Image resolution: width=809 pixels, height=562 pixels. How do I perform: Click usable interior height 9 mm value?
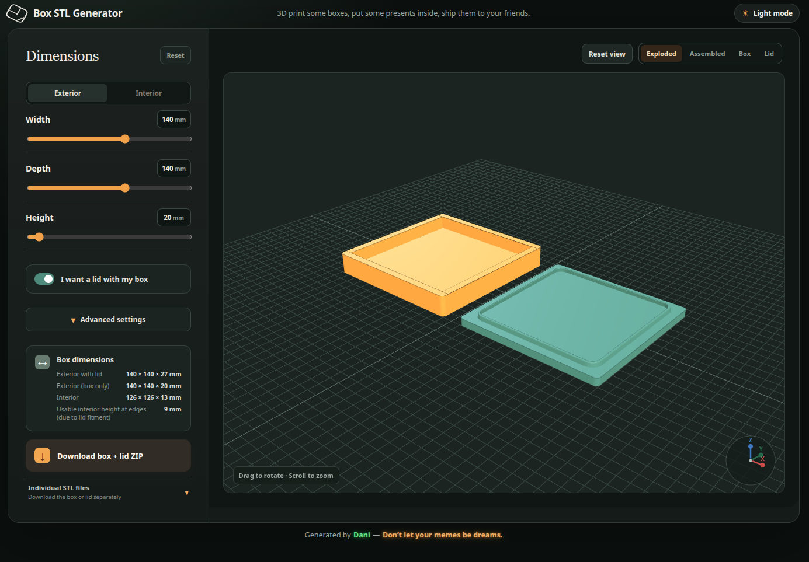172,410
